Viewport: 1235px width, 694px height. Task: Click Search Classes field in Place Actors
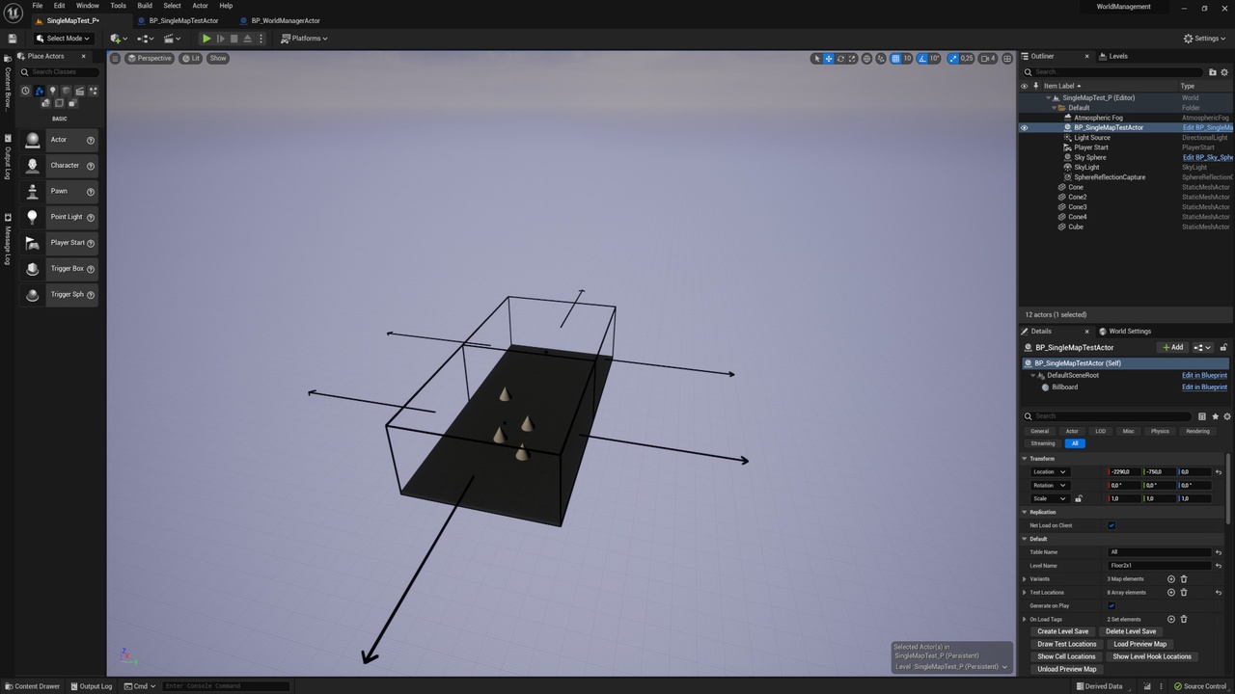pyautogui.click(x=60, y=71)
